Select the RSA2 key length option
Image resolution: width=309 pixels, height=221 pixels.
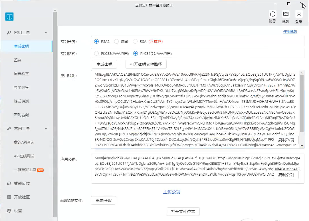(96, 41)
